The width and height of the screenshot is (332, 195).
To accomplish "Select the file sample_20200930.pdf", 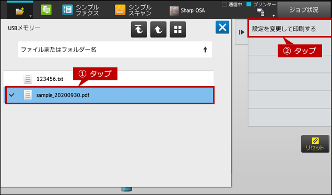I will [110, 95].
